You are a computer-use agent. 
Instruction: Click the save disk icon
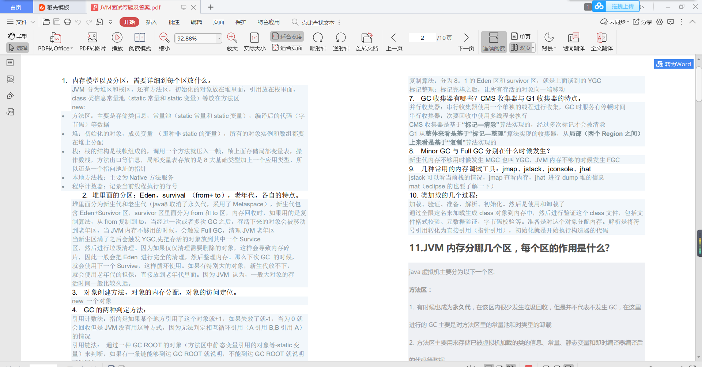57,22
